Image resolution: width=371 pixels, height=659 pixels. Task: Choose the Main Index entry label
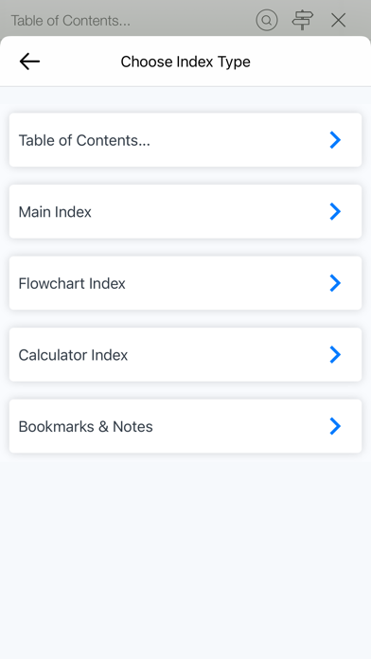coord(55,212)
